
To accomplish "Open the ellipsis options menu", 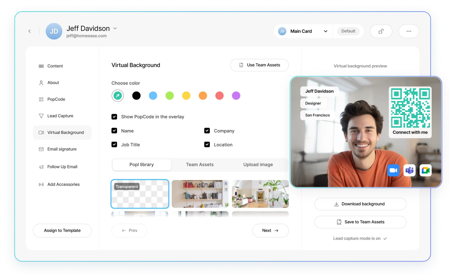I will tap(409, 31).
